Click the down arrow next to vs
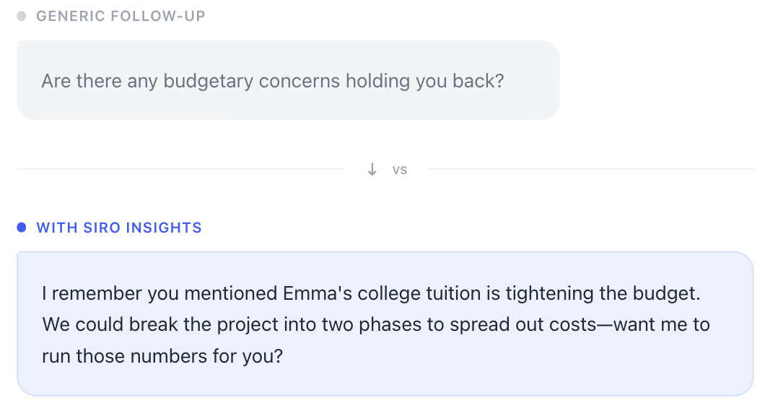The width and height of the screenshot is (765, 406). (x=372, y=169)
